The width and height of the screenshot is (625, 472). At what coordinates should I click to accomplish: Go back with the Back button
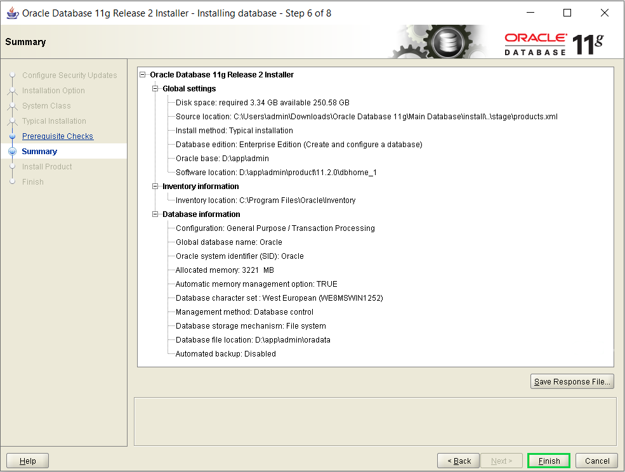(458, 461)
